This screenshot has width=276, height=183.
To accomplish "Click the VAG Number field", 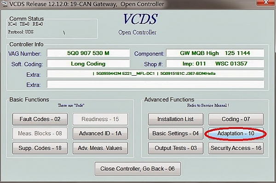I will point(88,53).
